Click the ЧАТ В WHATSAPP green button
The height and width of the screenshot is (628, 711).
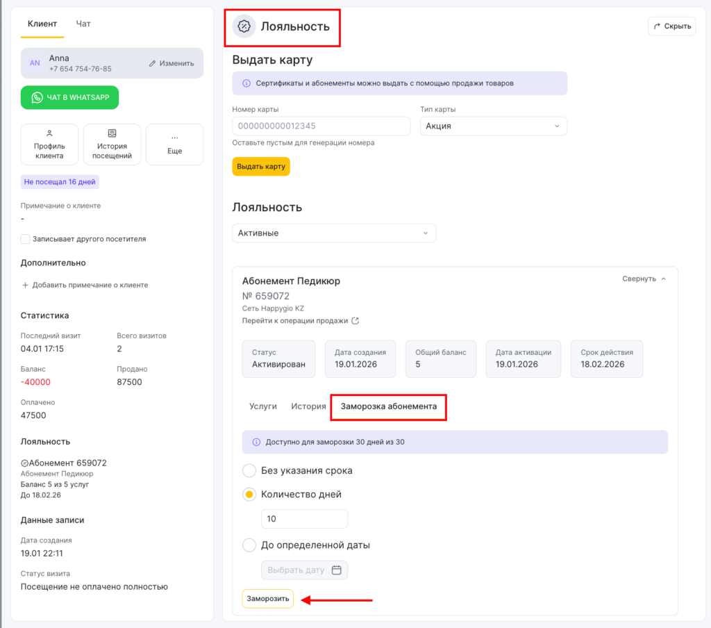click(69, 97)
